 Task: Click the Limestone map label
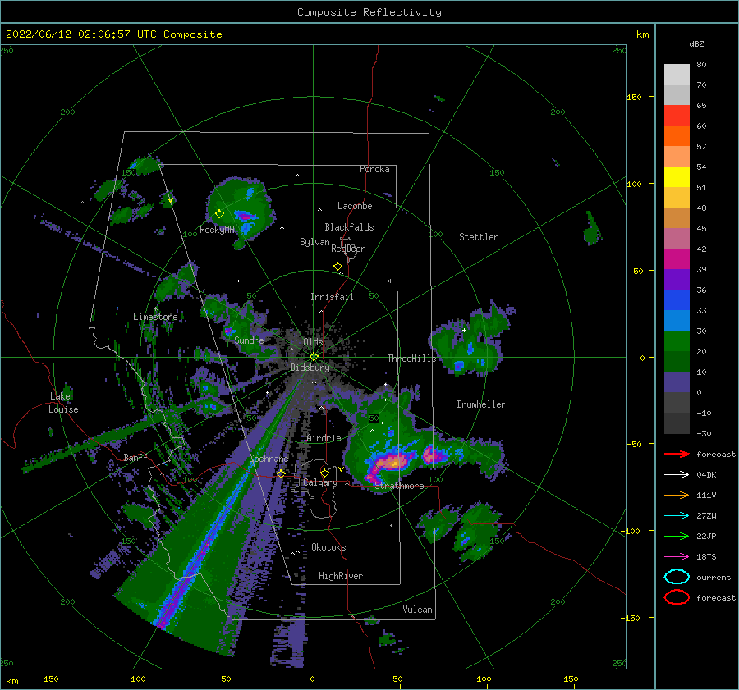click(x=155, y=317)
